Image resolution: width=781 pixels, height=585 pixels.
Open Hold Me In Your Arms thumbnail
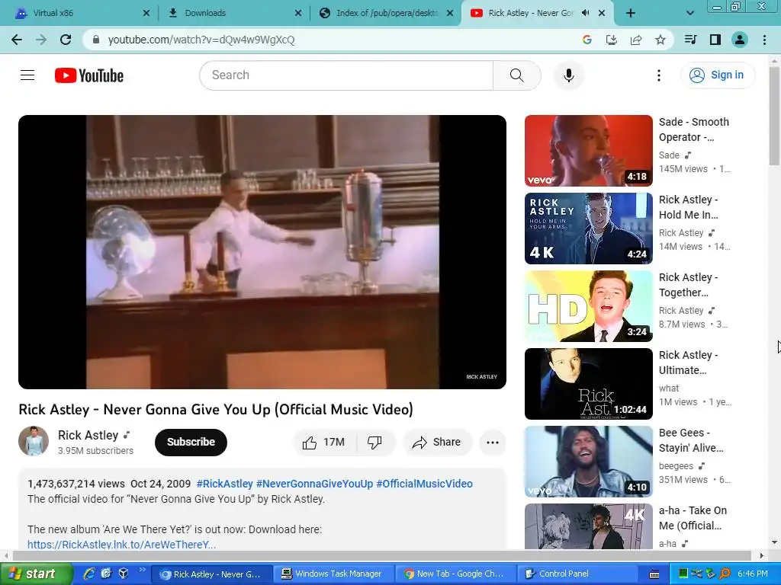pyautogui.click(x=588, y=229)
